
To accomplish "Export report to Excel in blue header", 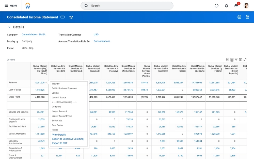I will tap(239, 17).
